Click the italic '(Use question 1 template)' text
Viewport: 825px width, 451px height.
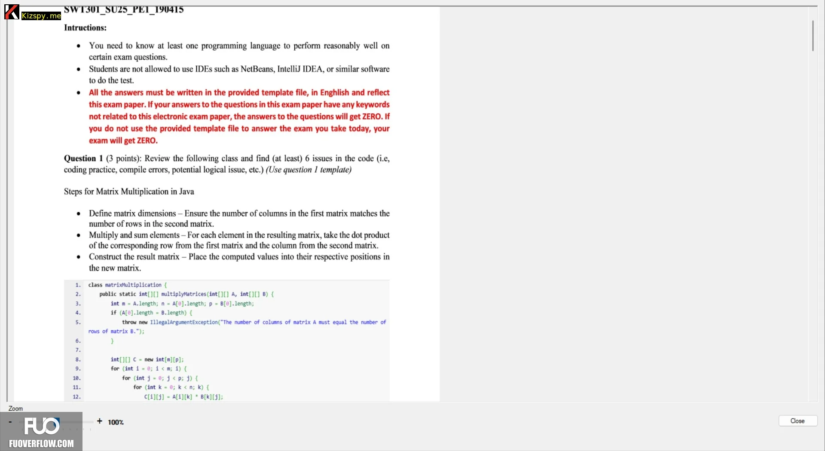tap(309, 170)
